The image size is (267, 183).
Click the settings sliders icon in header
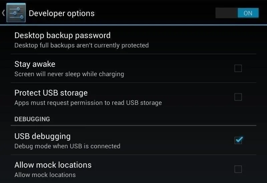point(16,13)
